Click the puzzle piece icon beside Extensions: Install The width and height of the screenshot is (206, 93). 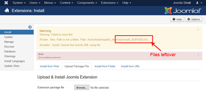click(x=7, y=10)
